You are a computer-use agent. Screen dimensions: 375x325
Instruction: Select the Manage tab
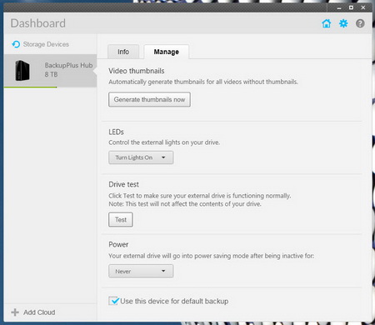(x=167, y=52)
